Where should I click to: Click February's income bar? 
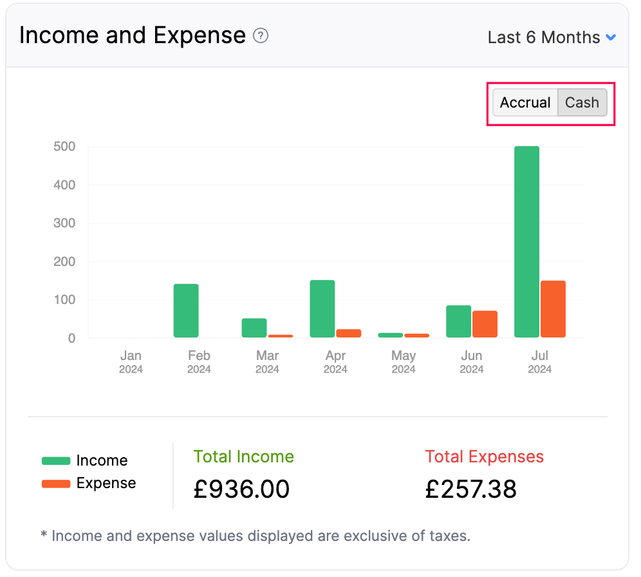click(186, 309)
